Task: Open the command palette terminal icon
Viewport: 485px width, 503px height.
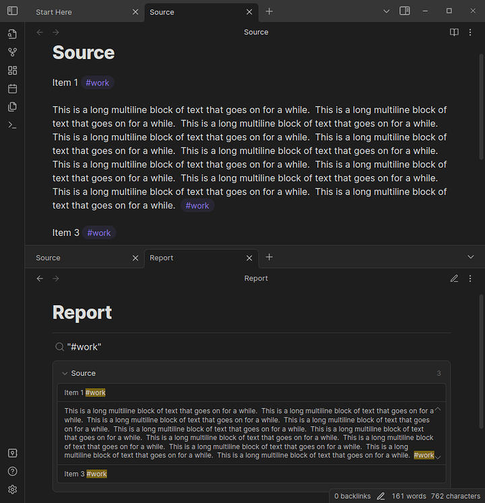Action: point(12,125)
